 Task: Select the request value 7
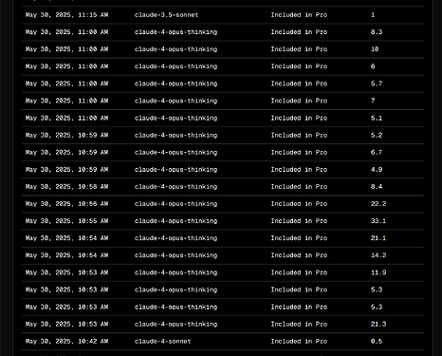click(x=373, y=101)
